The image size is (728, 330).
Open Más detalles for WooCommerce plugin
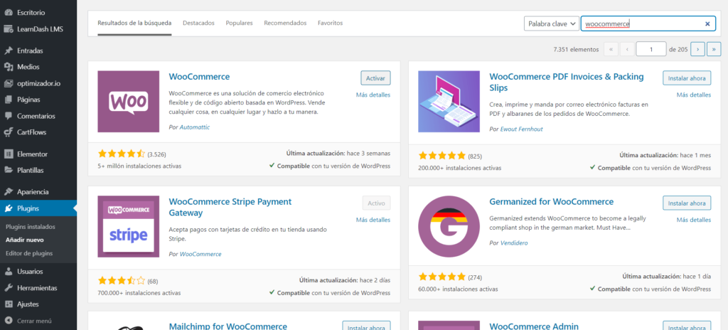[x=373, y=95]
